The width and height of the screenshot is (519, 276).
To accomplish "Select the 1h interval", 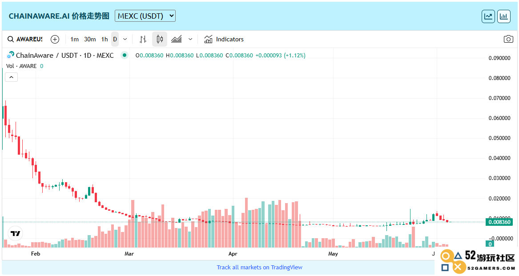I will point(105,40).
